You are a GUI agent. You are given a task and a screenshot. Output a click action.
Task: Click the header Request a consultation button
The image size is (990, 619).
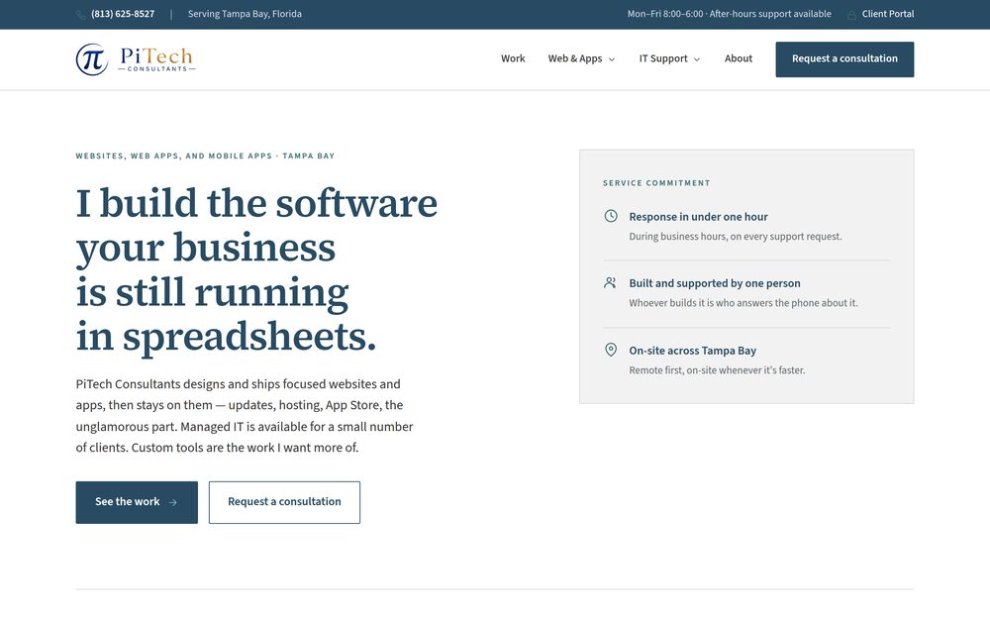coord(844,59)
